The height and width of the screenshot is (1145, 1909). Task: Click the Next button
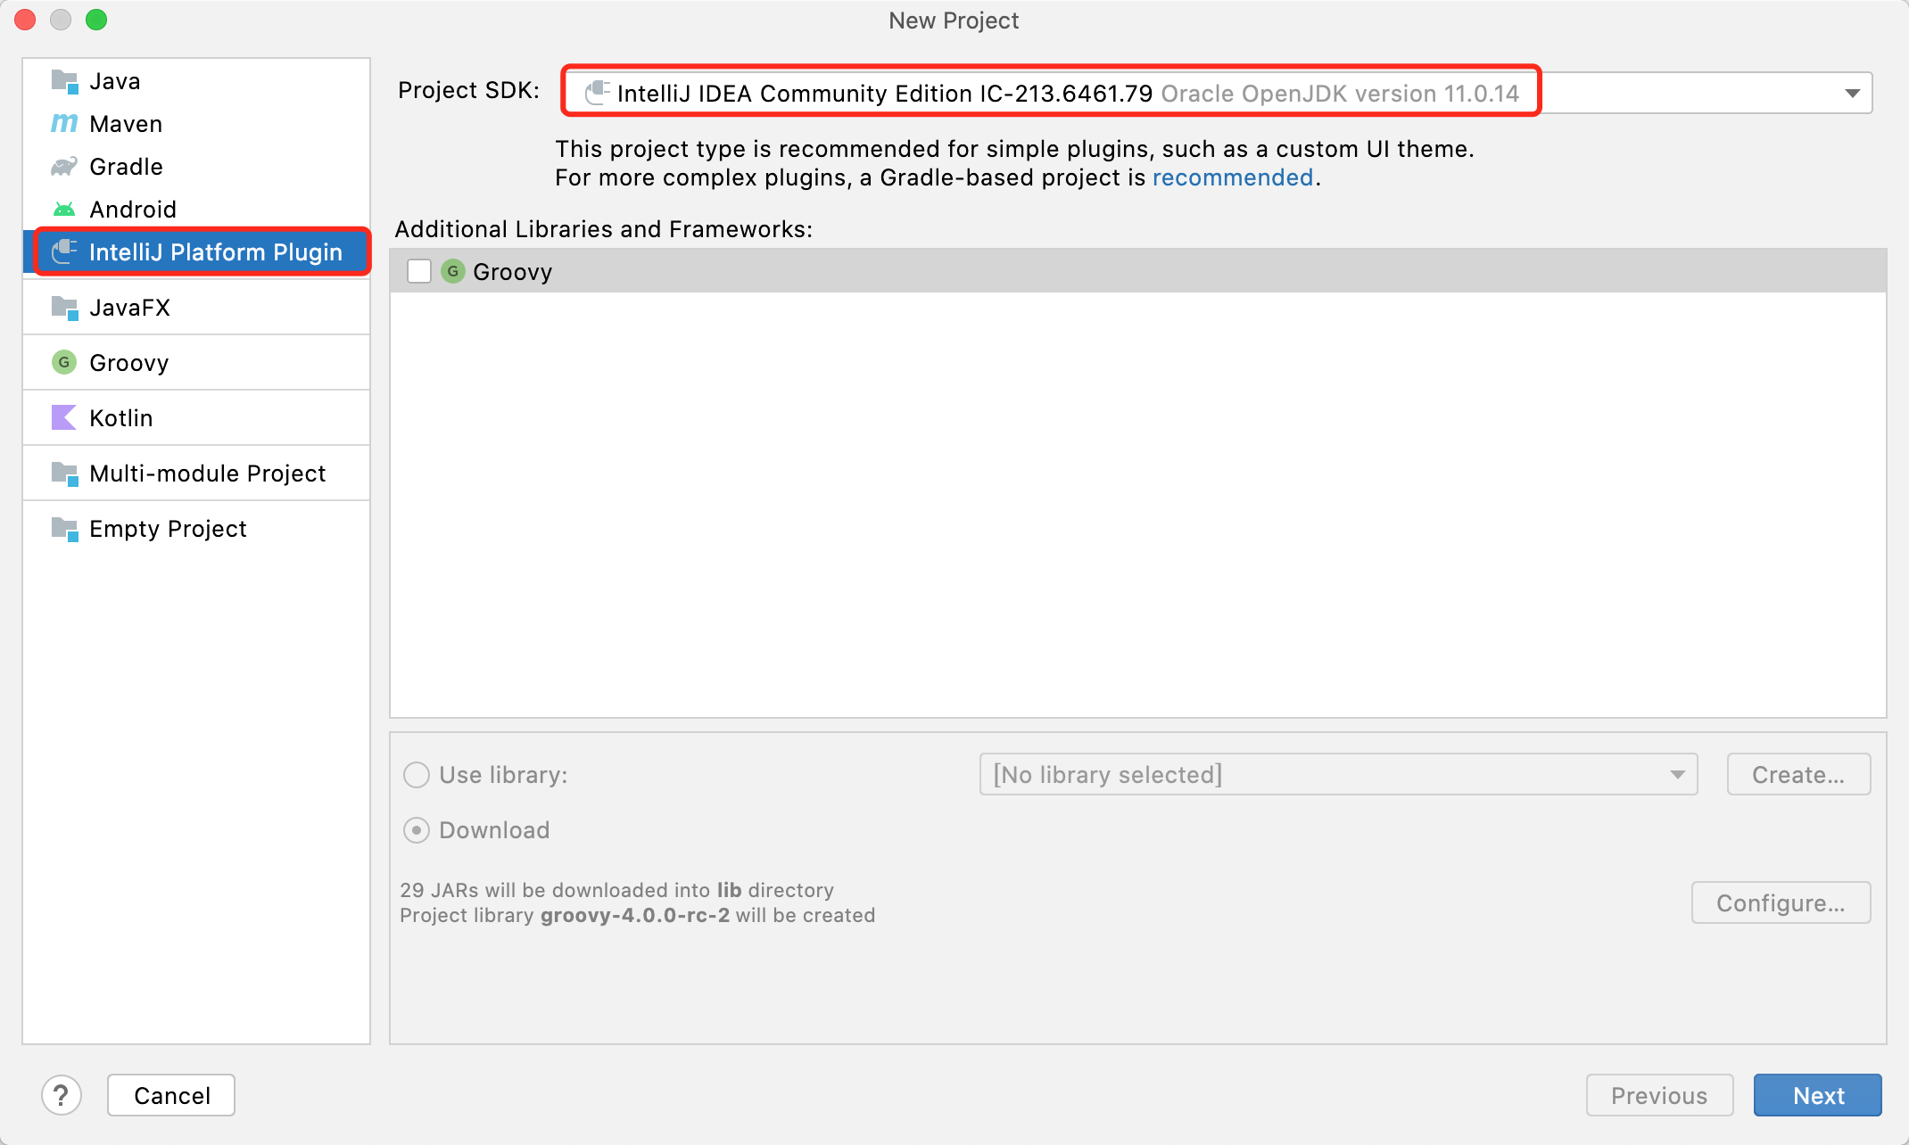pos(1817,1095)
